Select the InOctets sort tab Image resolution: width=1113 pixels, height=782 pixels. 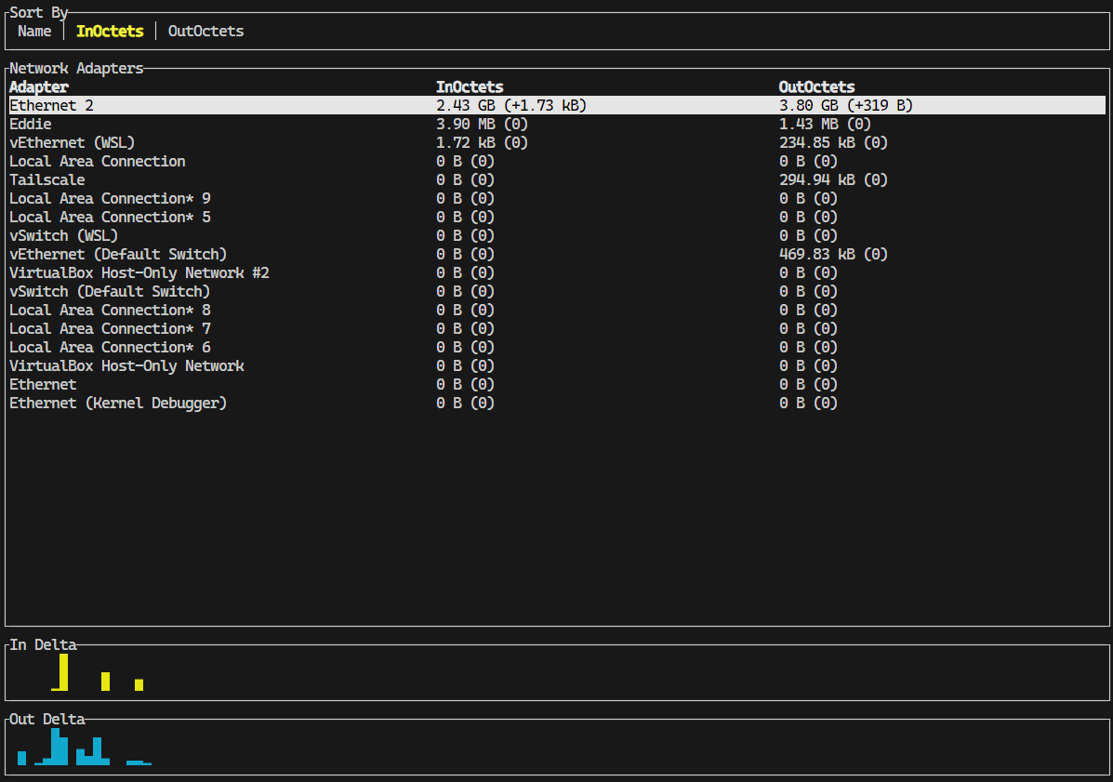click(x=110, y=32)
